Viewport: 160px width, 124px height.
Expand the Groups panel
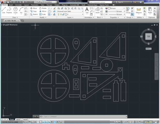click(x=130, y=17)
